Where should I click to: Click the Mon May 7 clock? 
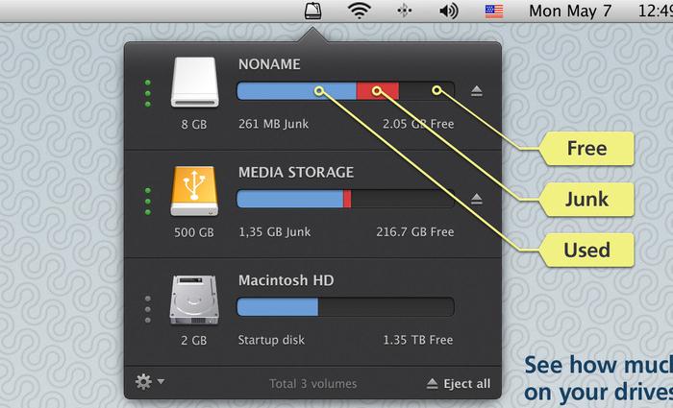pyautogui.click(x=570, y=11)
